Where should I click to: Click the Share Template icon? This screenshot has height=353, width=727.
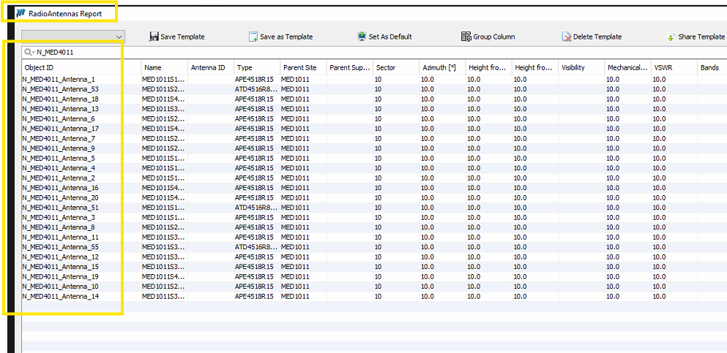[671, 37]
